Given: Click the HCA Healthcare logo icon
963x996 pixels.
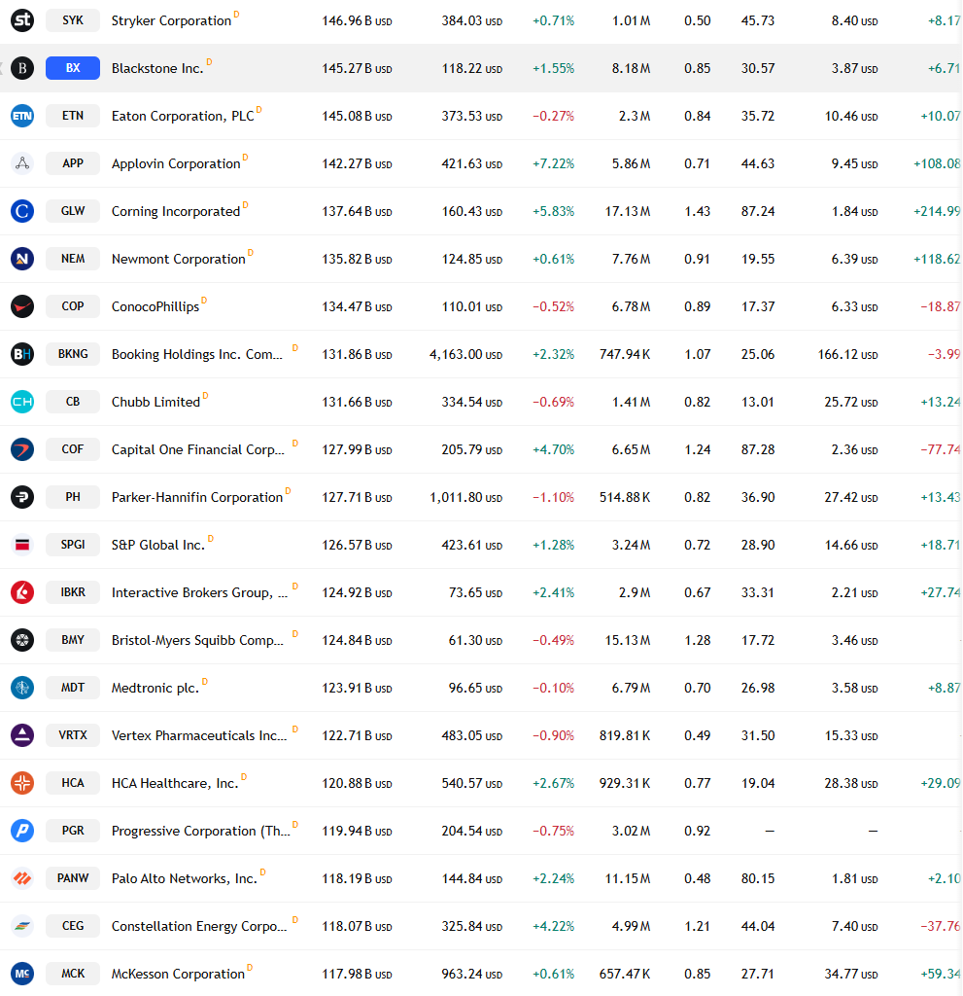Looking at the screenshot, I should coord(22,783).
